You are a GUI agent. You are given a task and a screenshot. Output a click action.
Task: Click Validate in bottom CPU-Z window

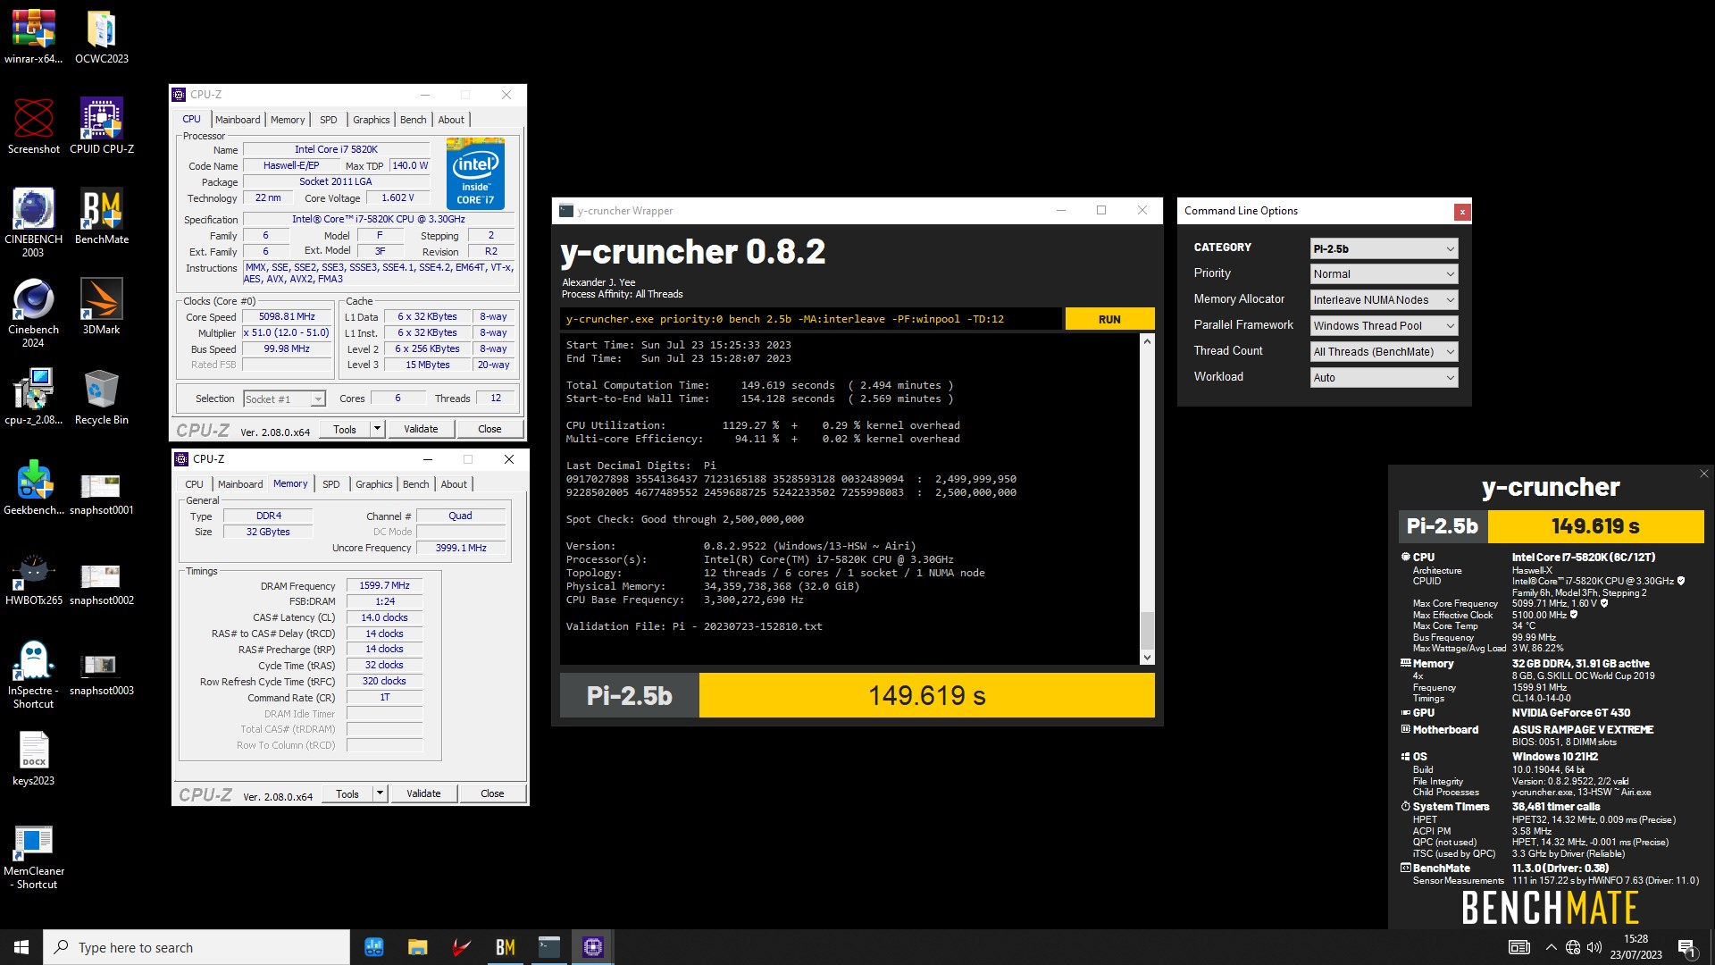click(x=423, y=793)
